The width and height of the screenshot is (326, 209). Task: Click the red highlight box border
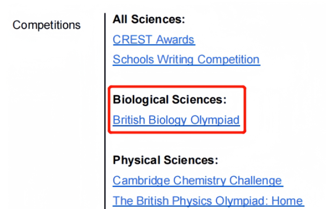click(177, 87)
